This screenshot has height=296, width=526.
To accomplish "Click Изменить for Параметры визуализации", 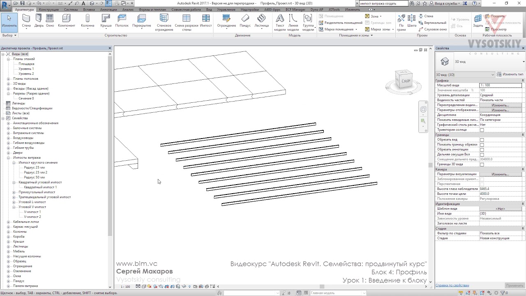I will (x=500, y=174).
